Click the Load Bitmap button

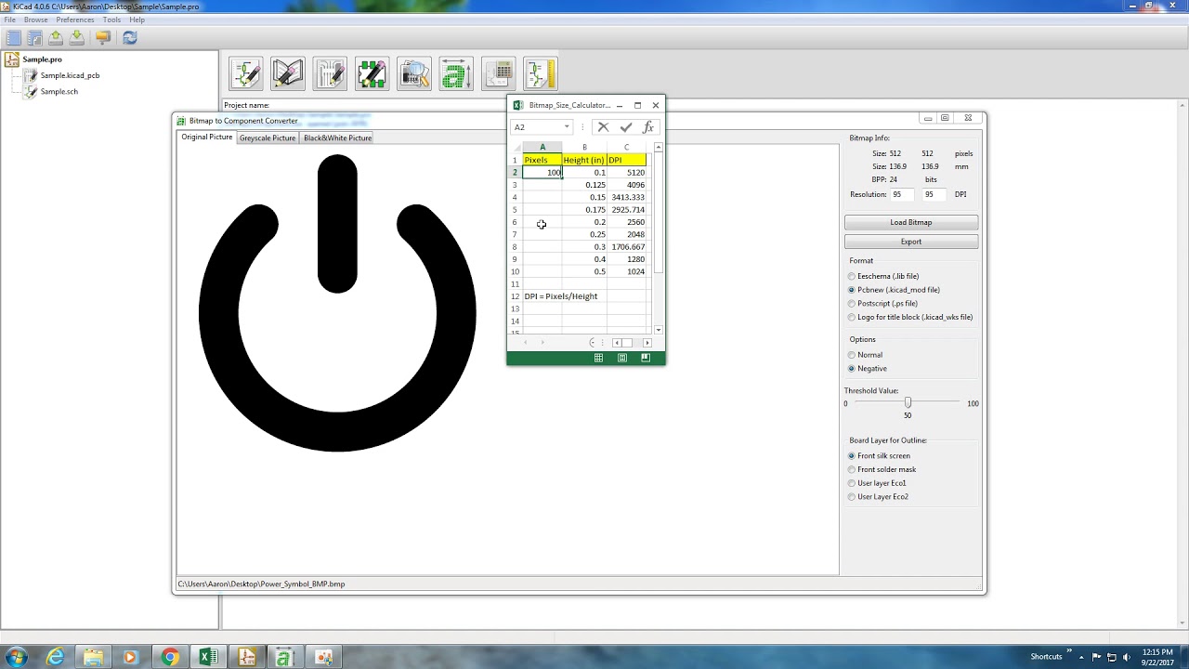coord(911,222)
